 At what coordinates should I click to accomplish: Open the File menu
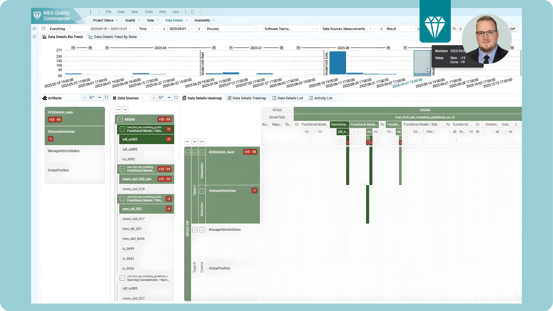point(108,12)
